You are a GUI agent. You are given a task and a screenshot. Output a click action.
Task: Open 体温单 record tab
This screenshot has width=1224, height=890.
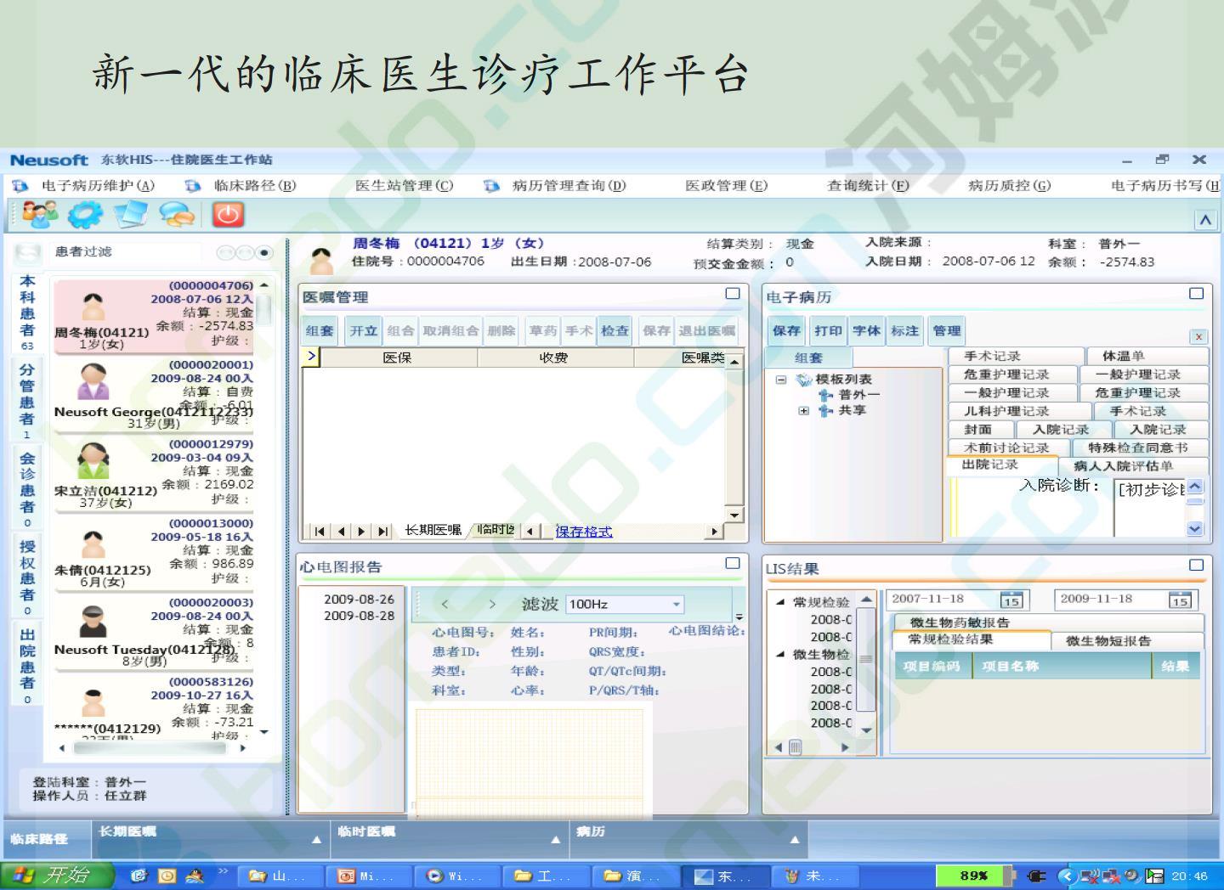click(1123, 356)
